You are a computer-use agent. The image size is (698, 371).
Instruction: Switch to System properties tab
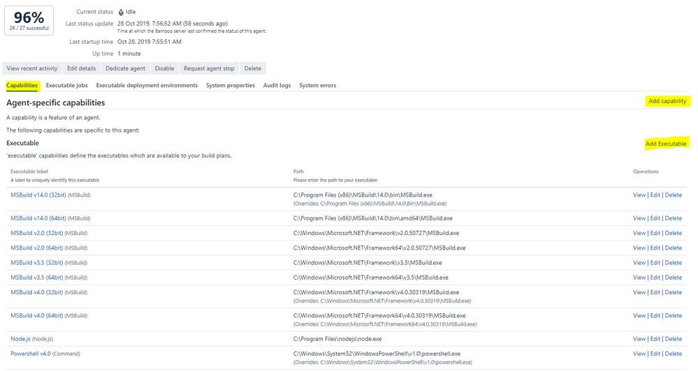pos(230,85)
